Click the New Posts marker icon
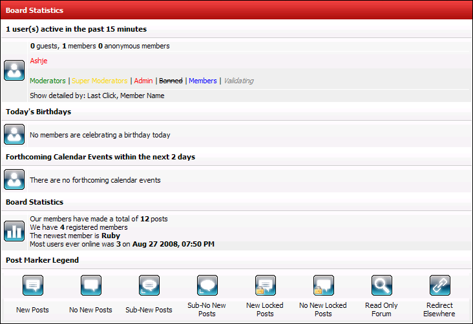This screenshot has width=473, height=324. click(32, 285)
